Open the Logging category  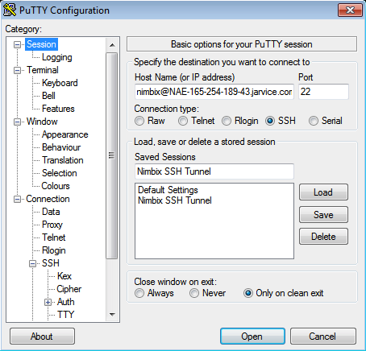point(57,57)
